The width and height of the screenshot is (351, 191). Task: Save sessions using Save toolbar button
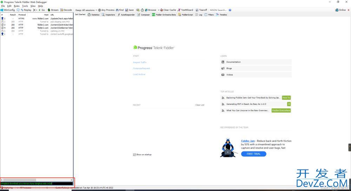click(x=130, y=10)
